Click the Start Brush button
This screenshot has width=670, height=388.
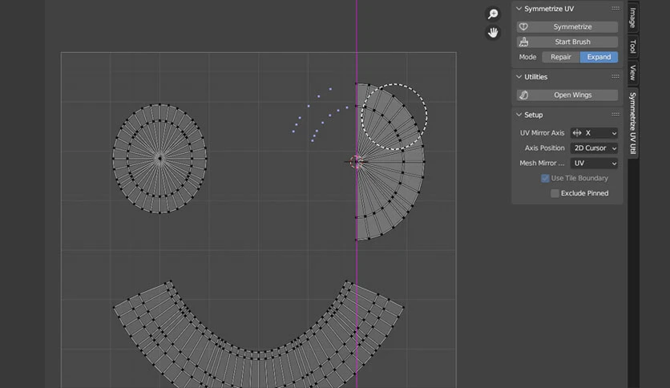tap(567, 42)
